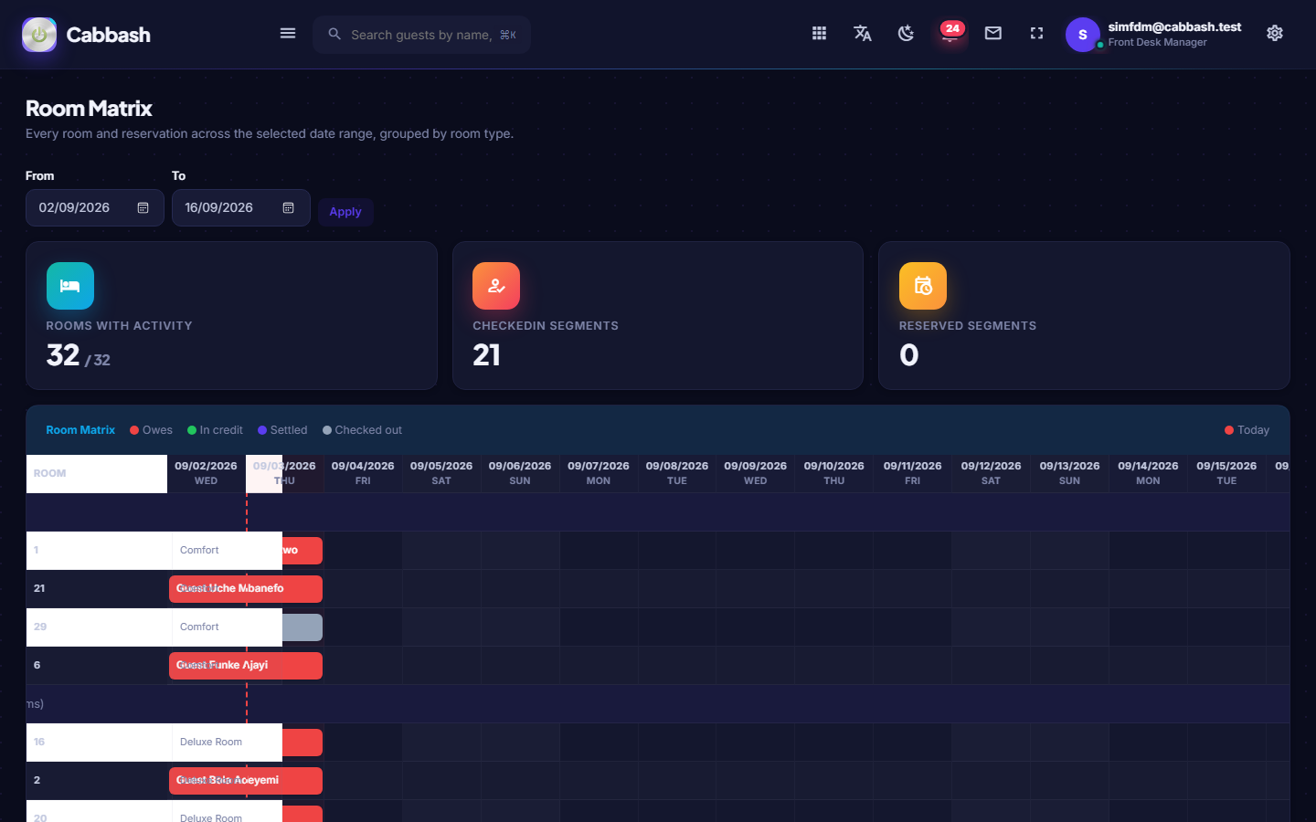Click the From date field
This screenshot has width=1316, height=822.
[95, 208]
